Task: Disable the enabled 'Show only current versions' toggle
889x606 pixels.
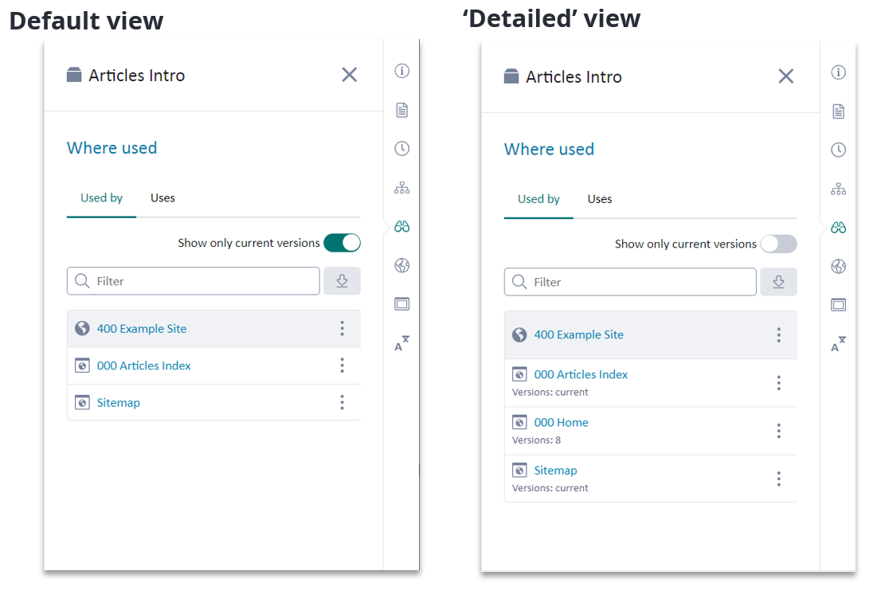Action: (x=342, y=243)
